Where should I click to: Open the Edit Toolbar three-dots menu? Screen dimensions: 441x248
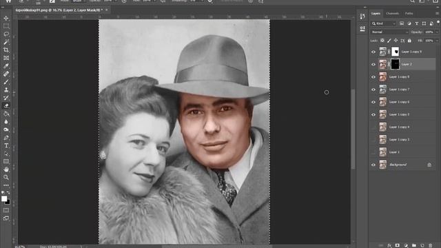(6, 185)
